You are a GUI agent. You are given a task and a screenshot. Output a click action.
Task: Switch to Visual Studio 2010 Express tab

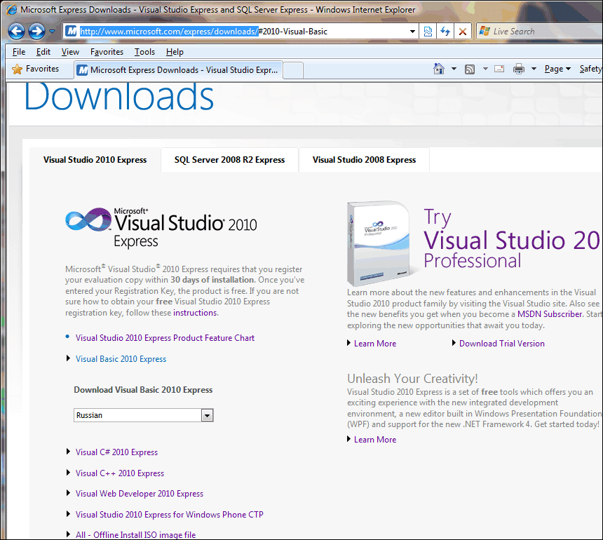[x=95, y=160]
